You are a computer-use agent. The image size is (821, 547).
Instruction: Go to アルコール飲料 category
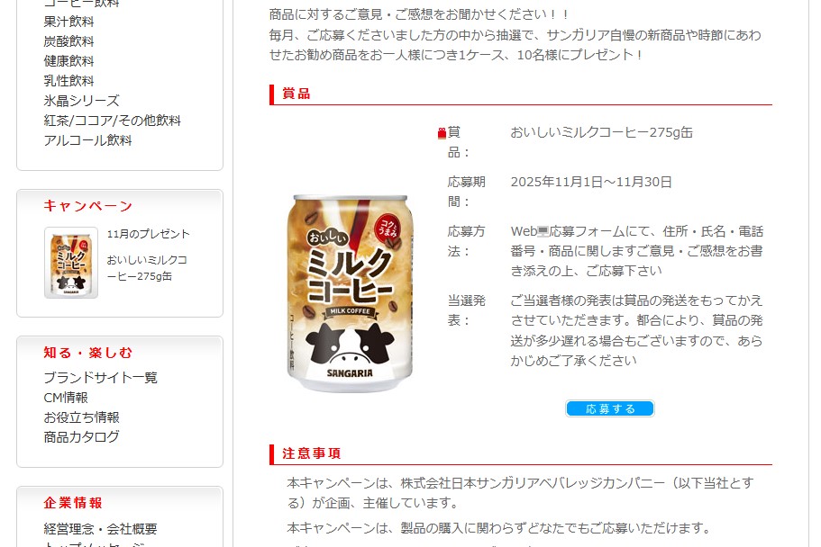[88, 140]
